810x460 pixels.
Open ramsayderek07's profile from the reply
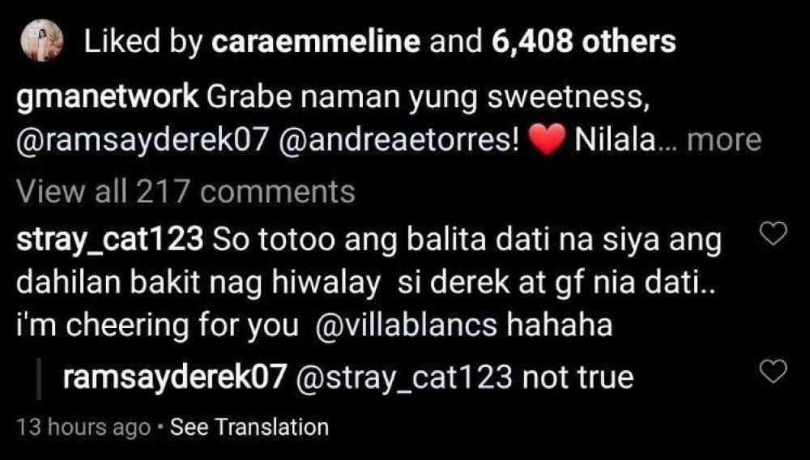[x=174, y=378]
